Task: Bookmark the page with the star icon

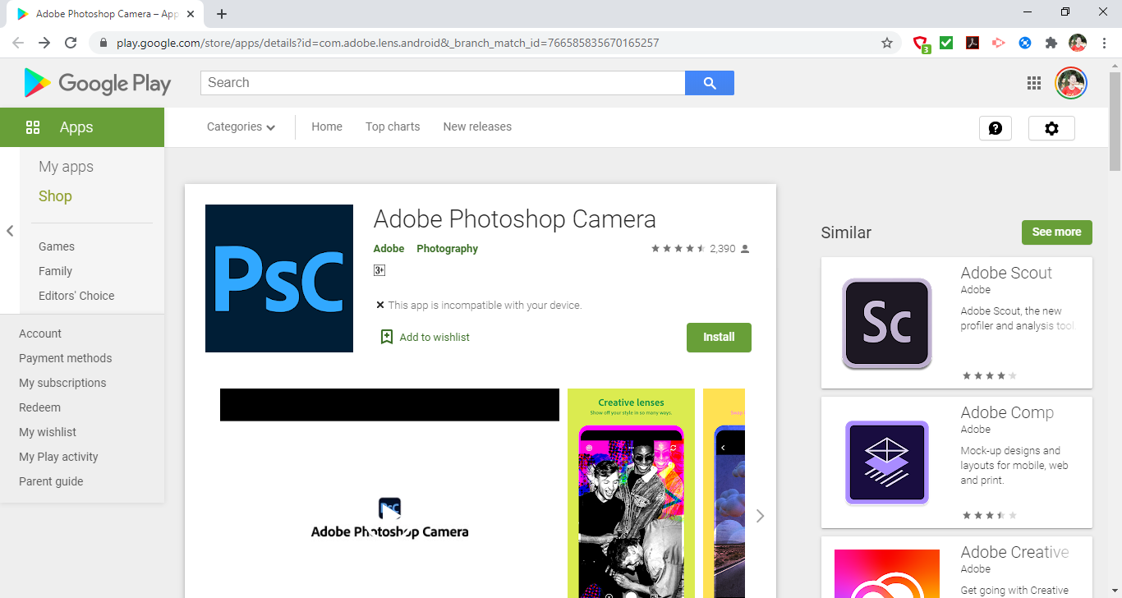Action: point(886,42)
